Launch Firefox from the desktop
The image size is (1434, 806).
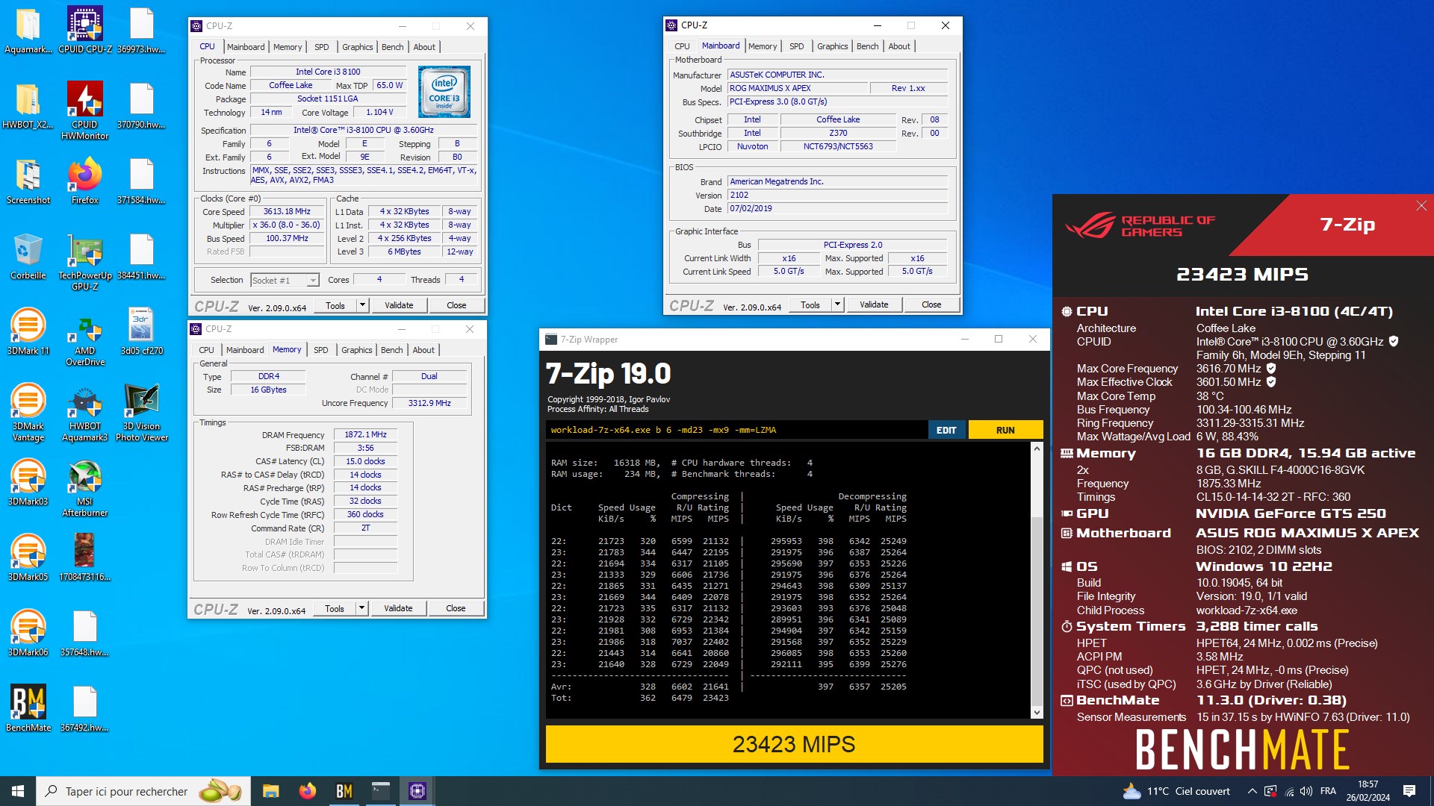pyautogui.click(x=85, y=181)
